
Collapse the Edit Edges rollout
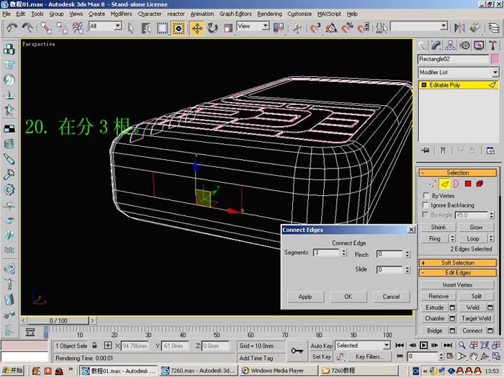coord(458,273)
